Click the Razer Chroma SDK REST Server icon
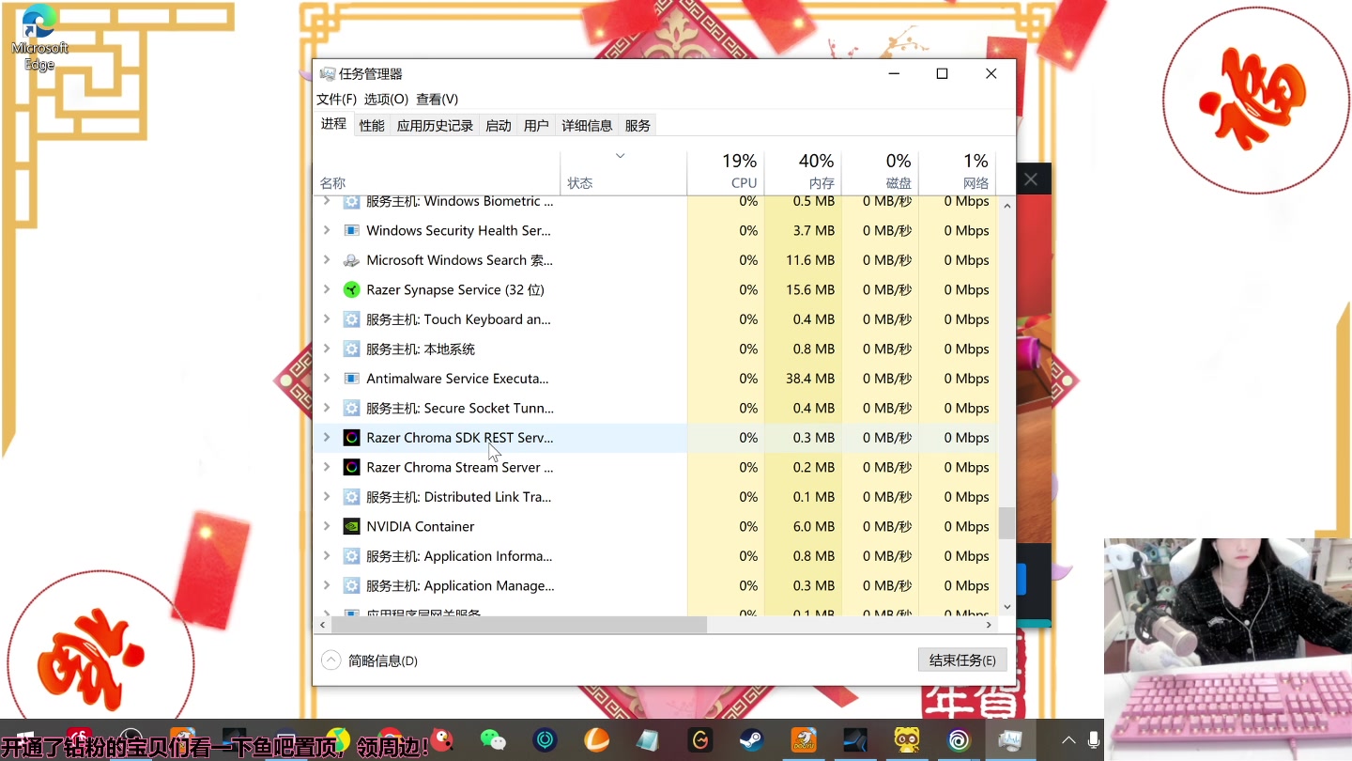This screenshot has width=1352, height=761. [x=350, y=437]
